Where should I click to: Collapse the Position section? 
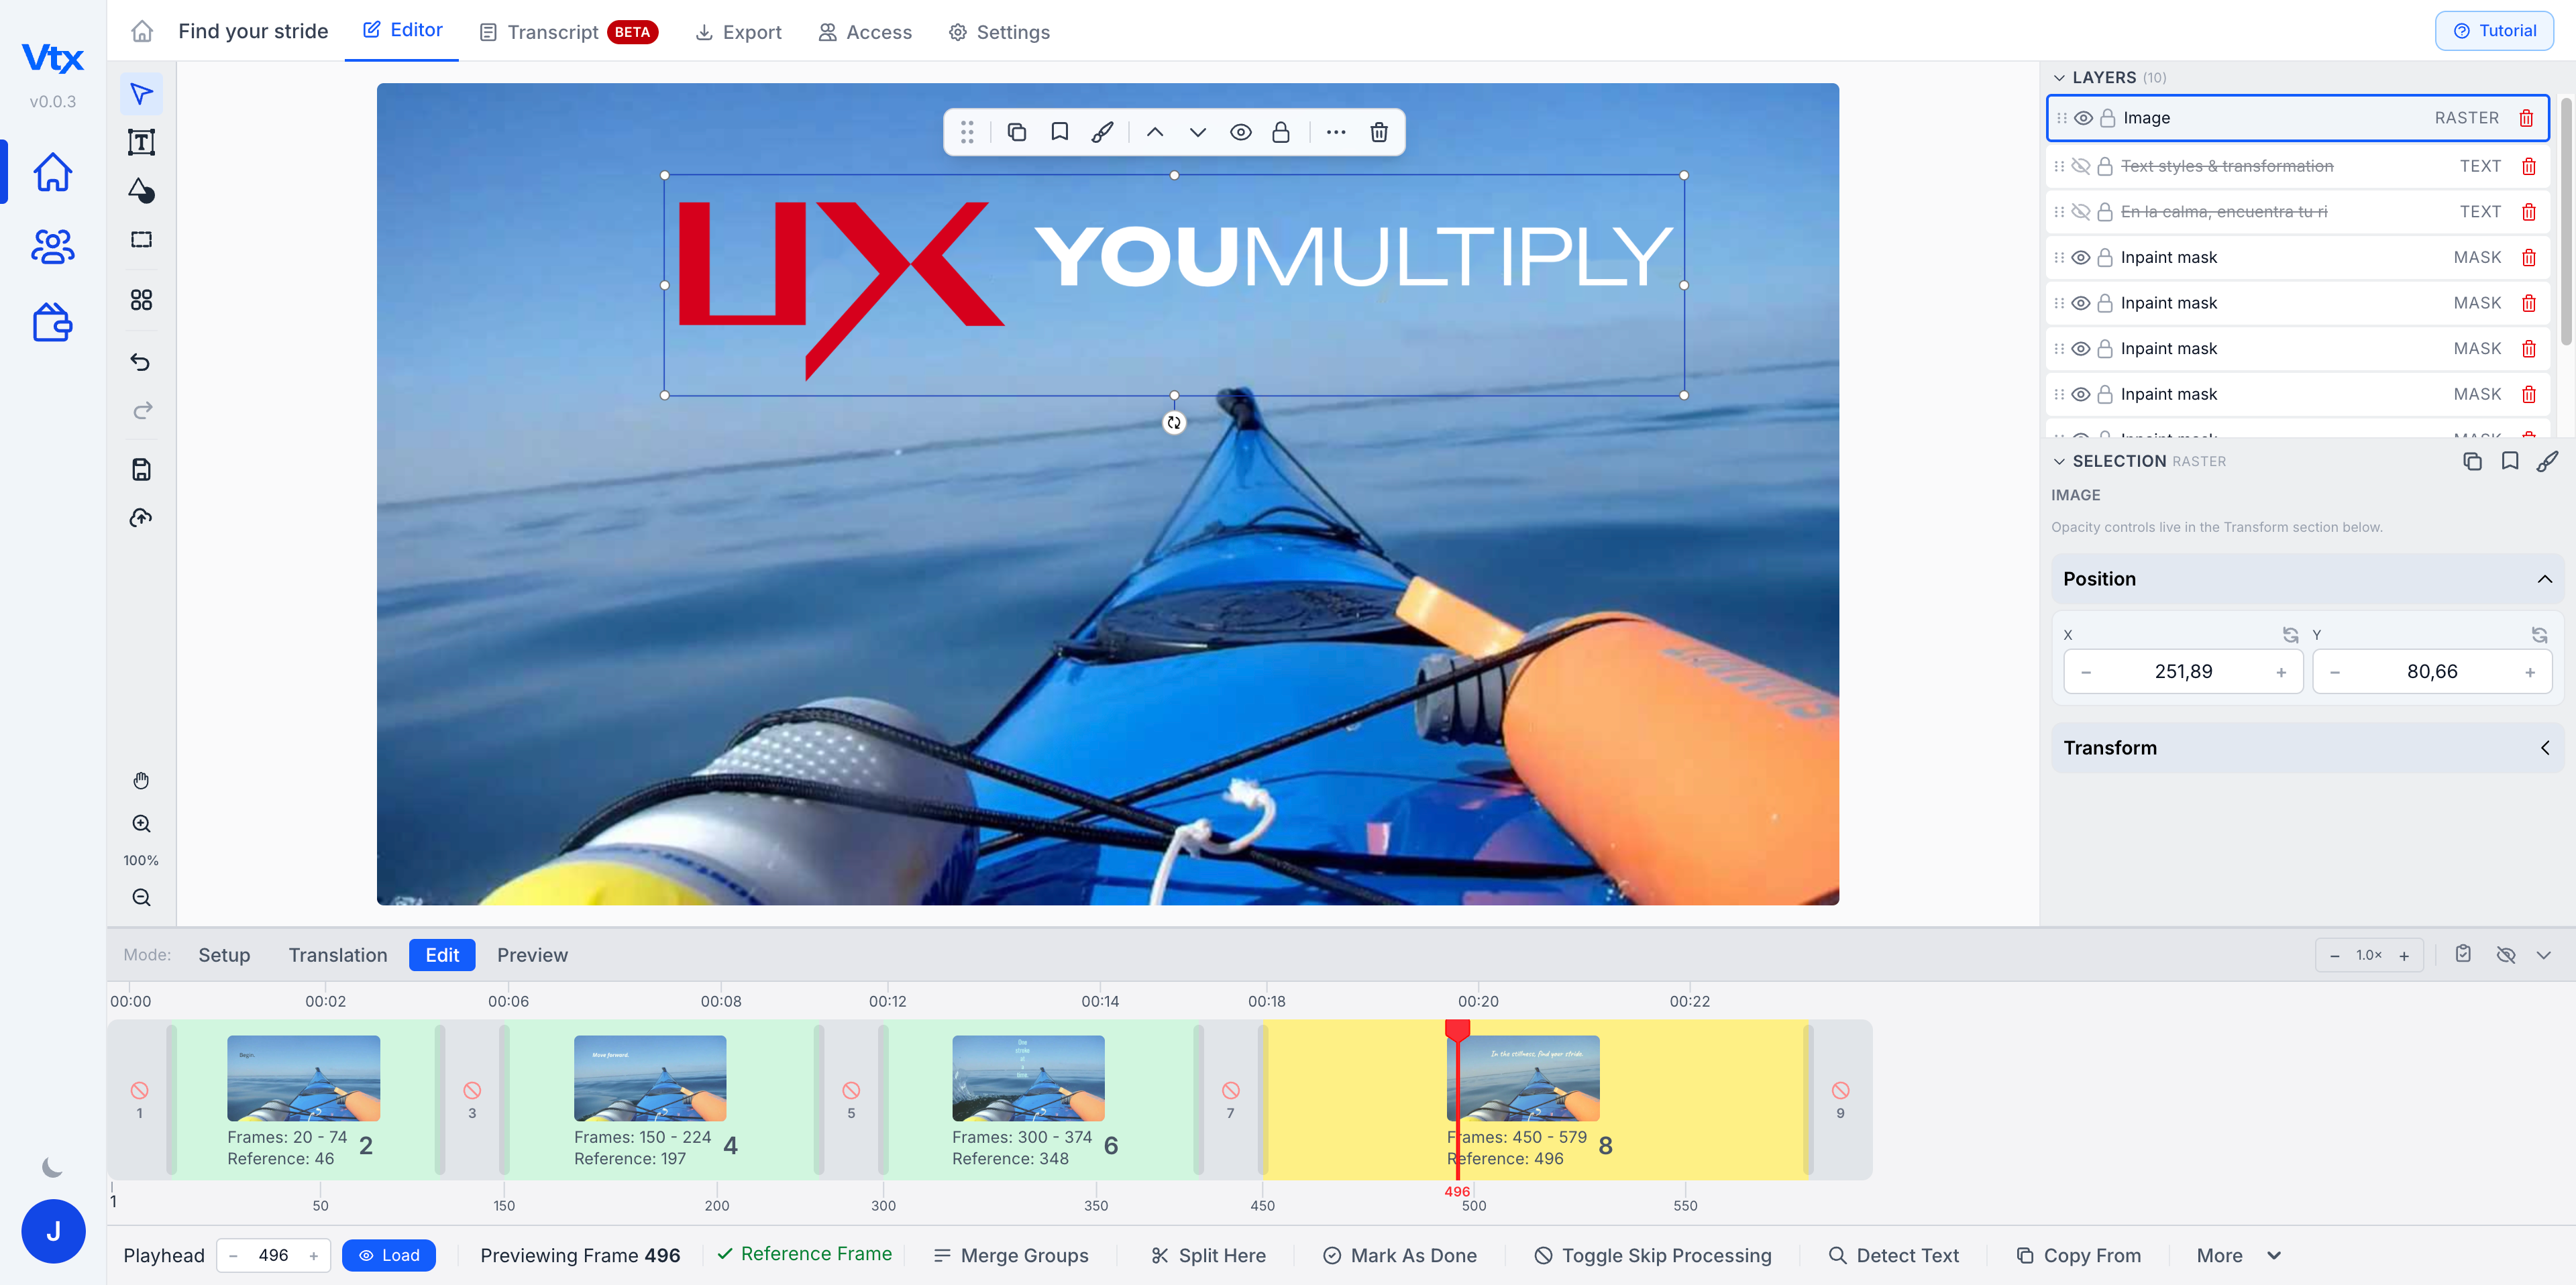tap(2544, 579)
